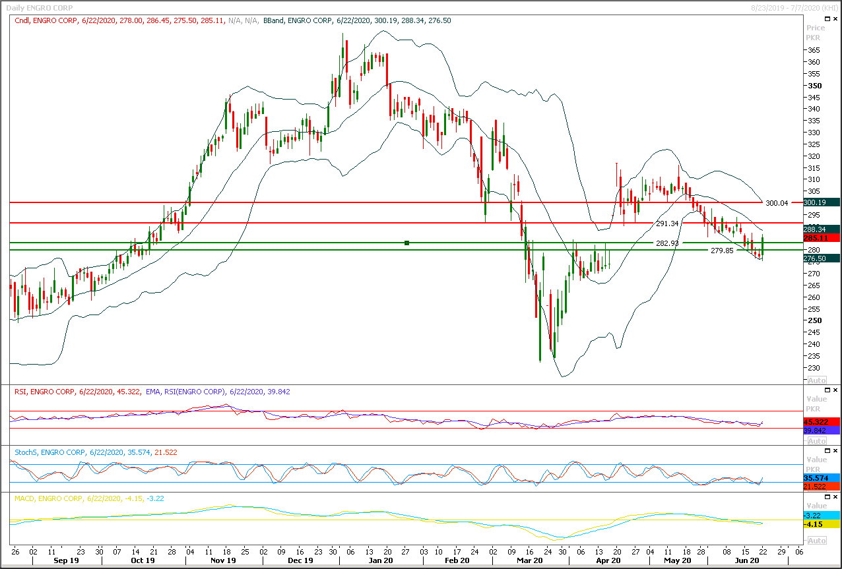Close the price chart panel
Viewport: 842px width, 569px height.
point(835,20)
